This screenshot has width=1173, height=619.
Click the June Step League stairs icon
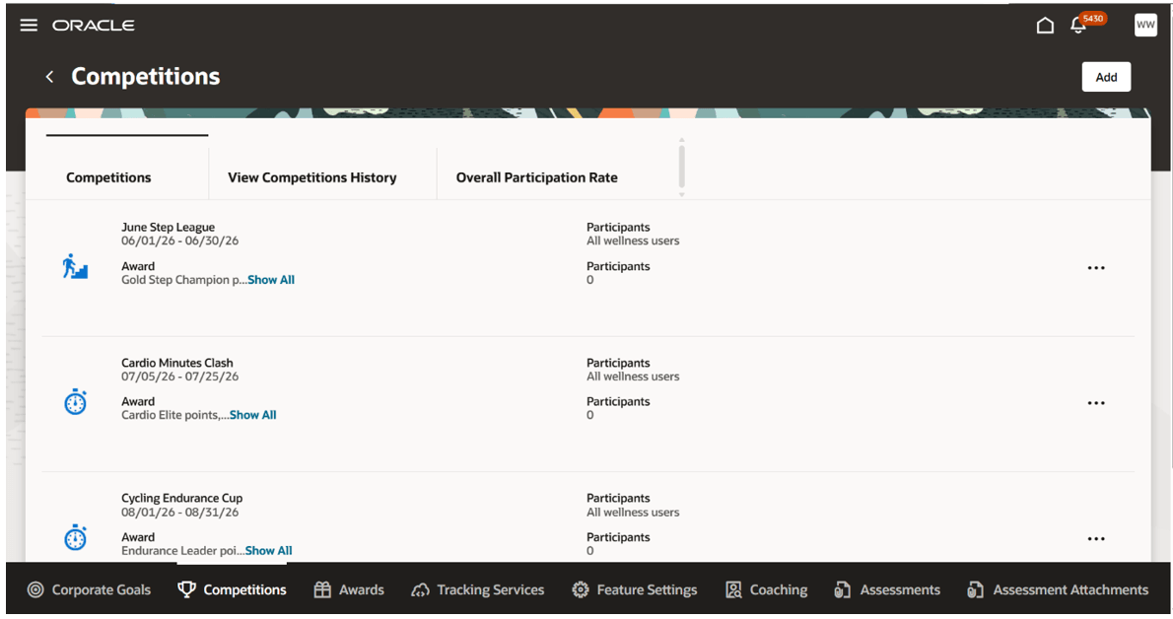75,266
